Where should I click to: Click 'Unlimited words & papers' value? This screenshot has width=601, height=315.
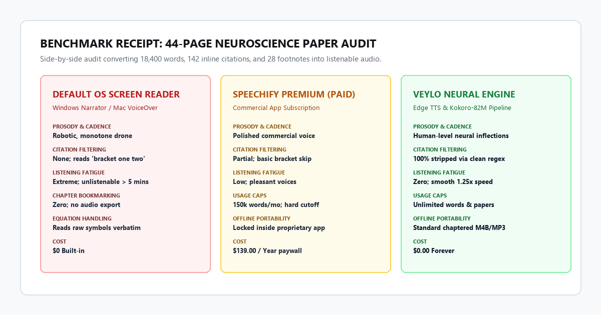click(x=454, y=204)
